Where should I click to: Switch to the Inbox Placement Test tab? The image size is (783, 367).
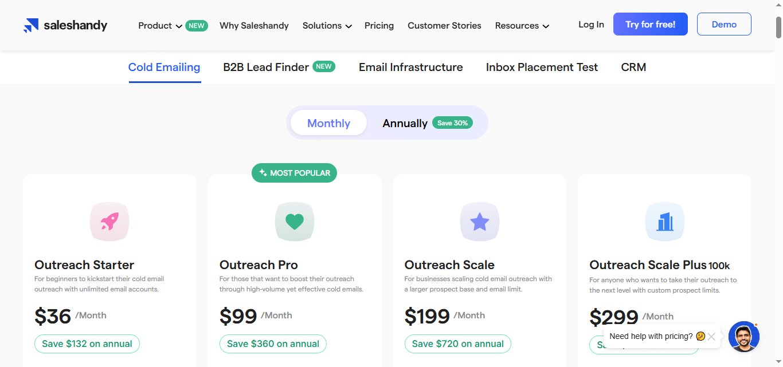[x=541, y=67]
